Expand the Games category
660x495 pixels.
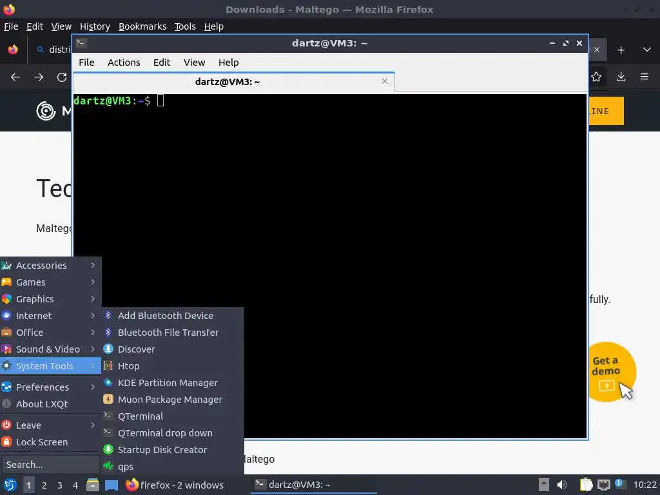point(50,282)
